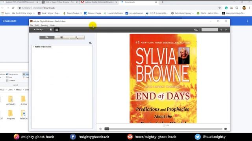252x141 pixels.
Task: Open the Browse Nyaa bookmark
Action: tap(93, 13)
